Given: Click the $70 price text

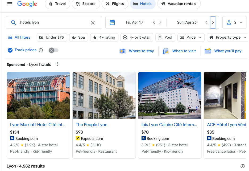Looking at the screenshot, I should (x=145, y=132).
